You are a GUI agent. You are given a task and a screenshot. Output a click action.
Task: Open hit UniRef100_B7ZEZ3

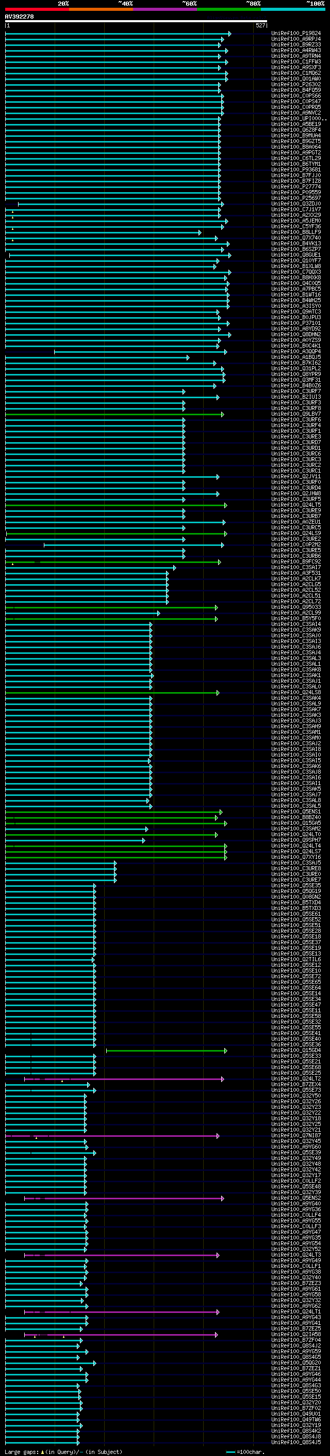point(295,1282)
